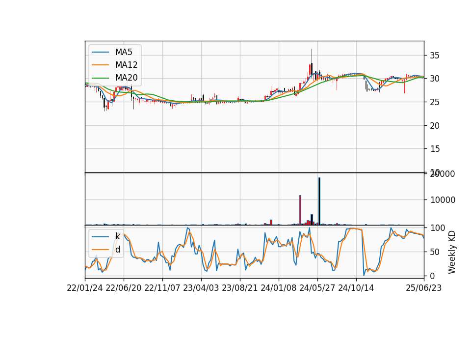Select the 22/11/07 date label
The height and width of the screenshot is (339, 471).
pyautogui.click(x=162, y=288)
